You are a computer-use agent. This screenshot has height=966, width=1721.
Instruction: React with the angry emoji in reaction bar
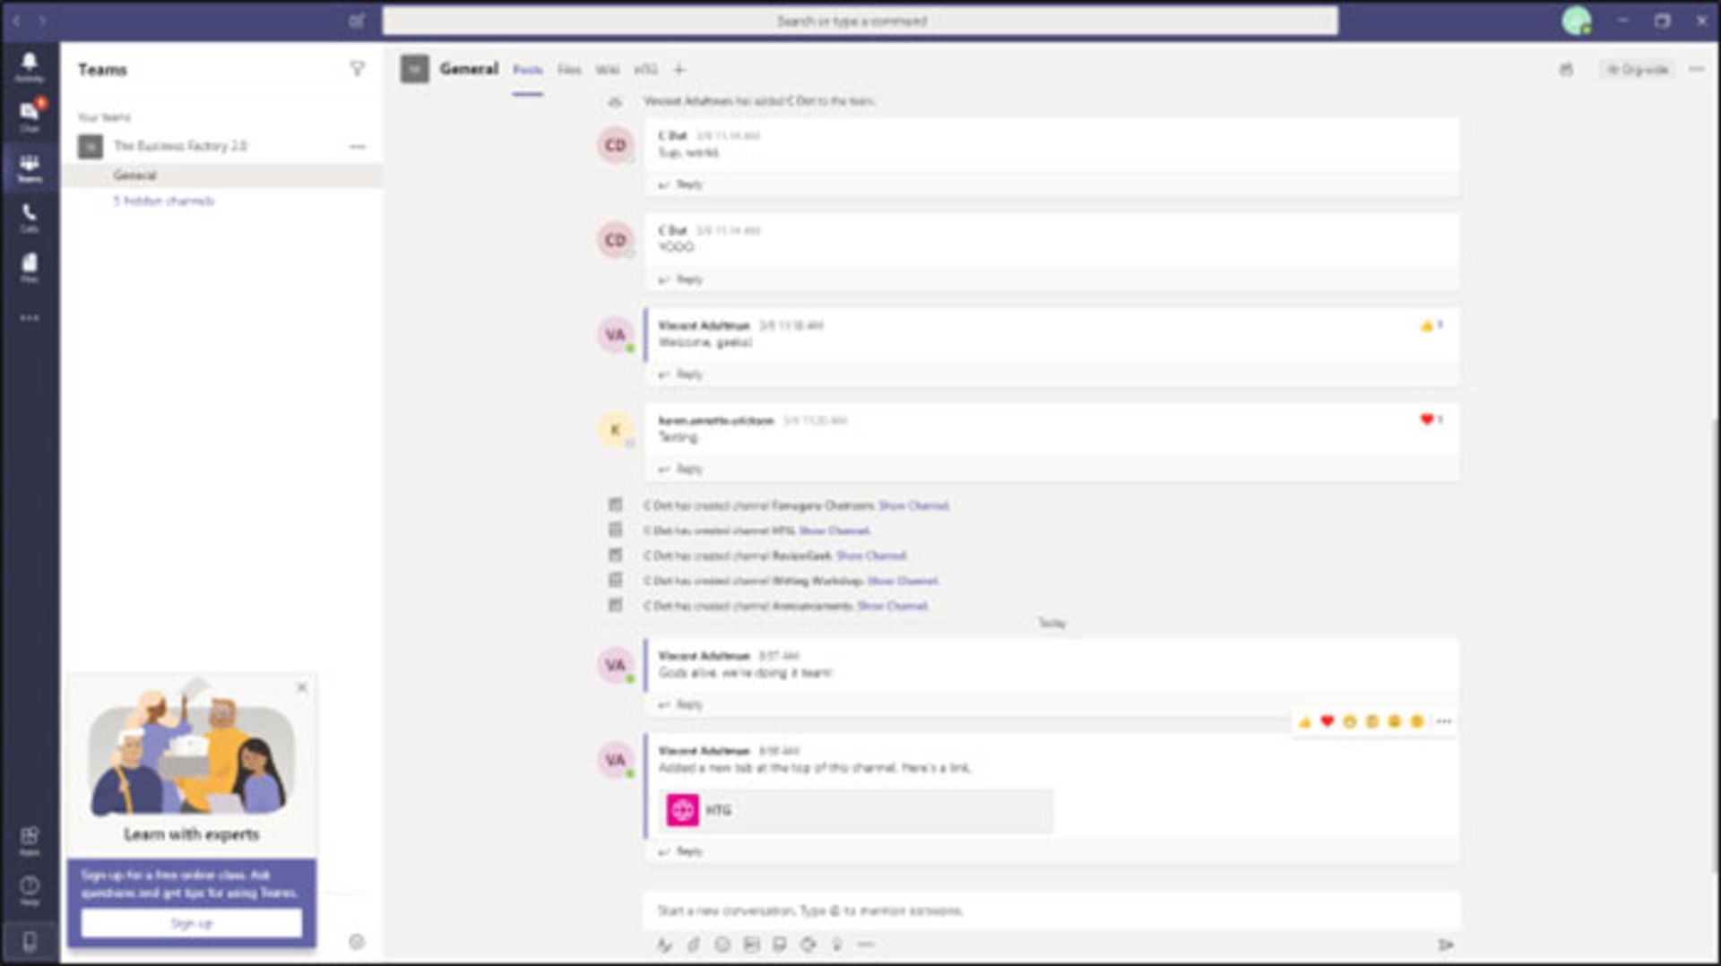coord(1416,721)
